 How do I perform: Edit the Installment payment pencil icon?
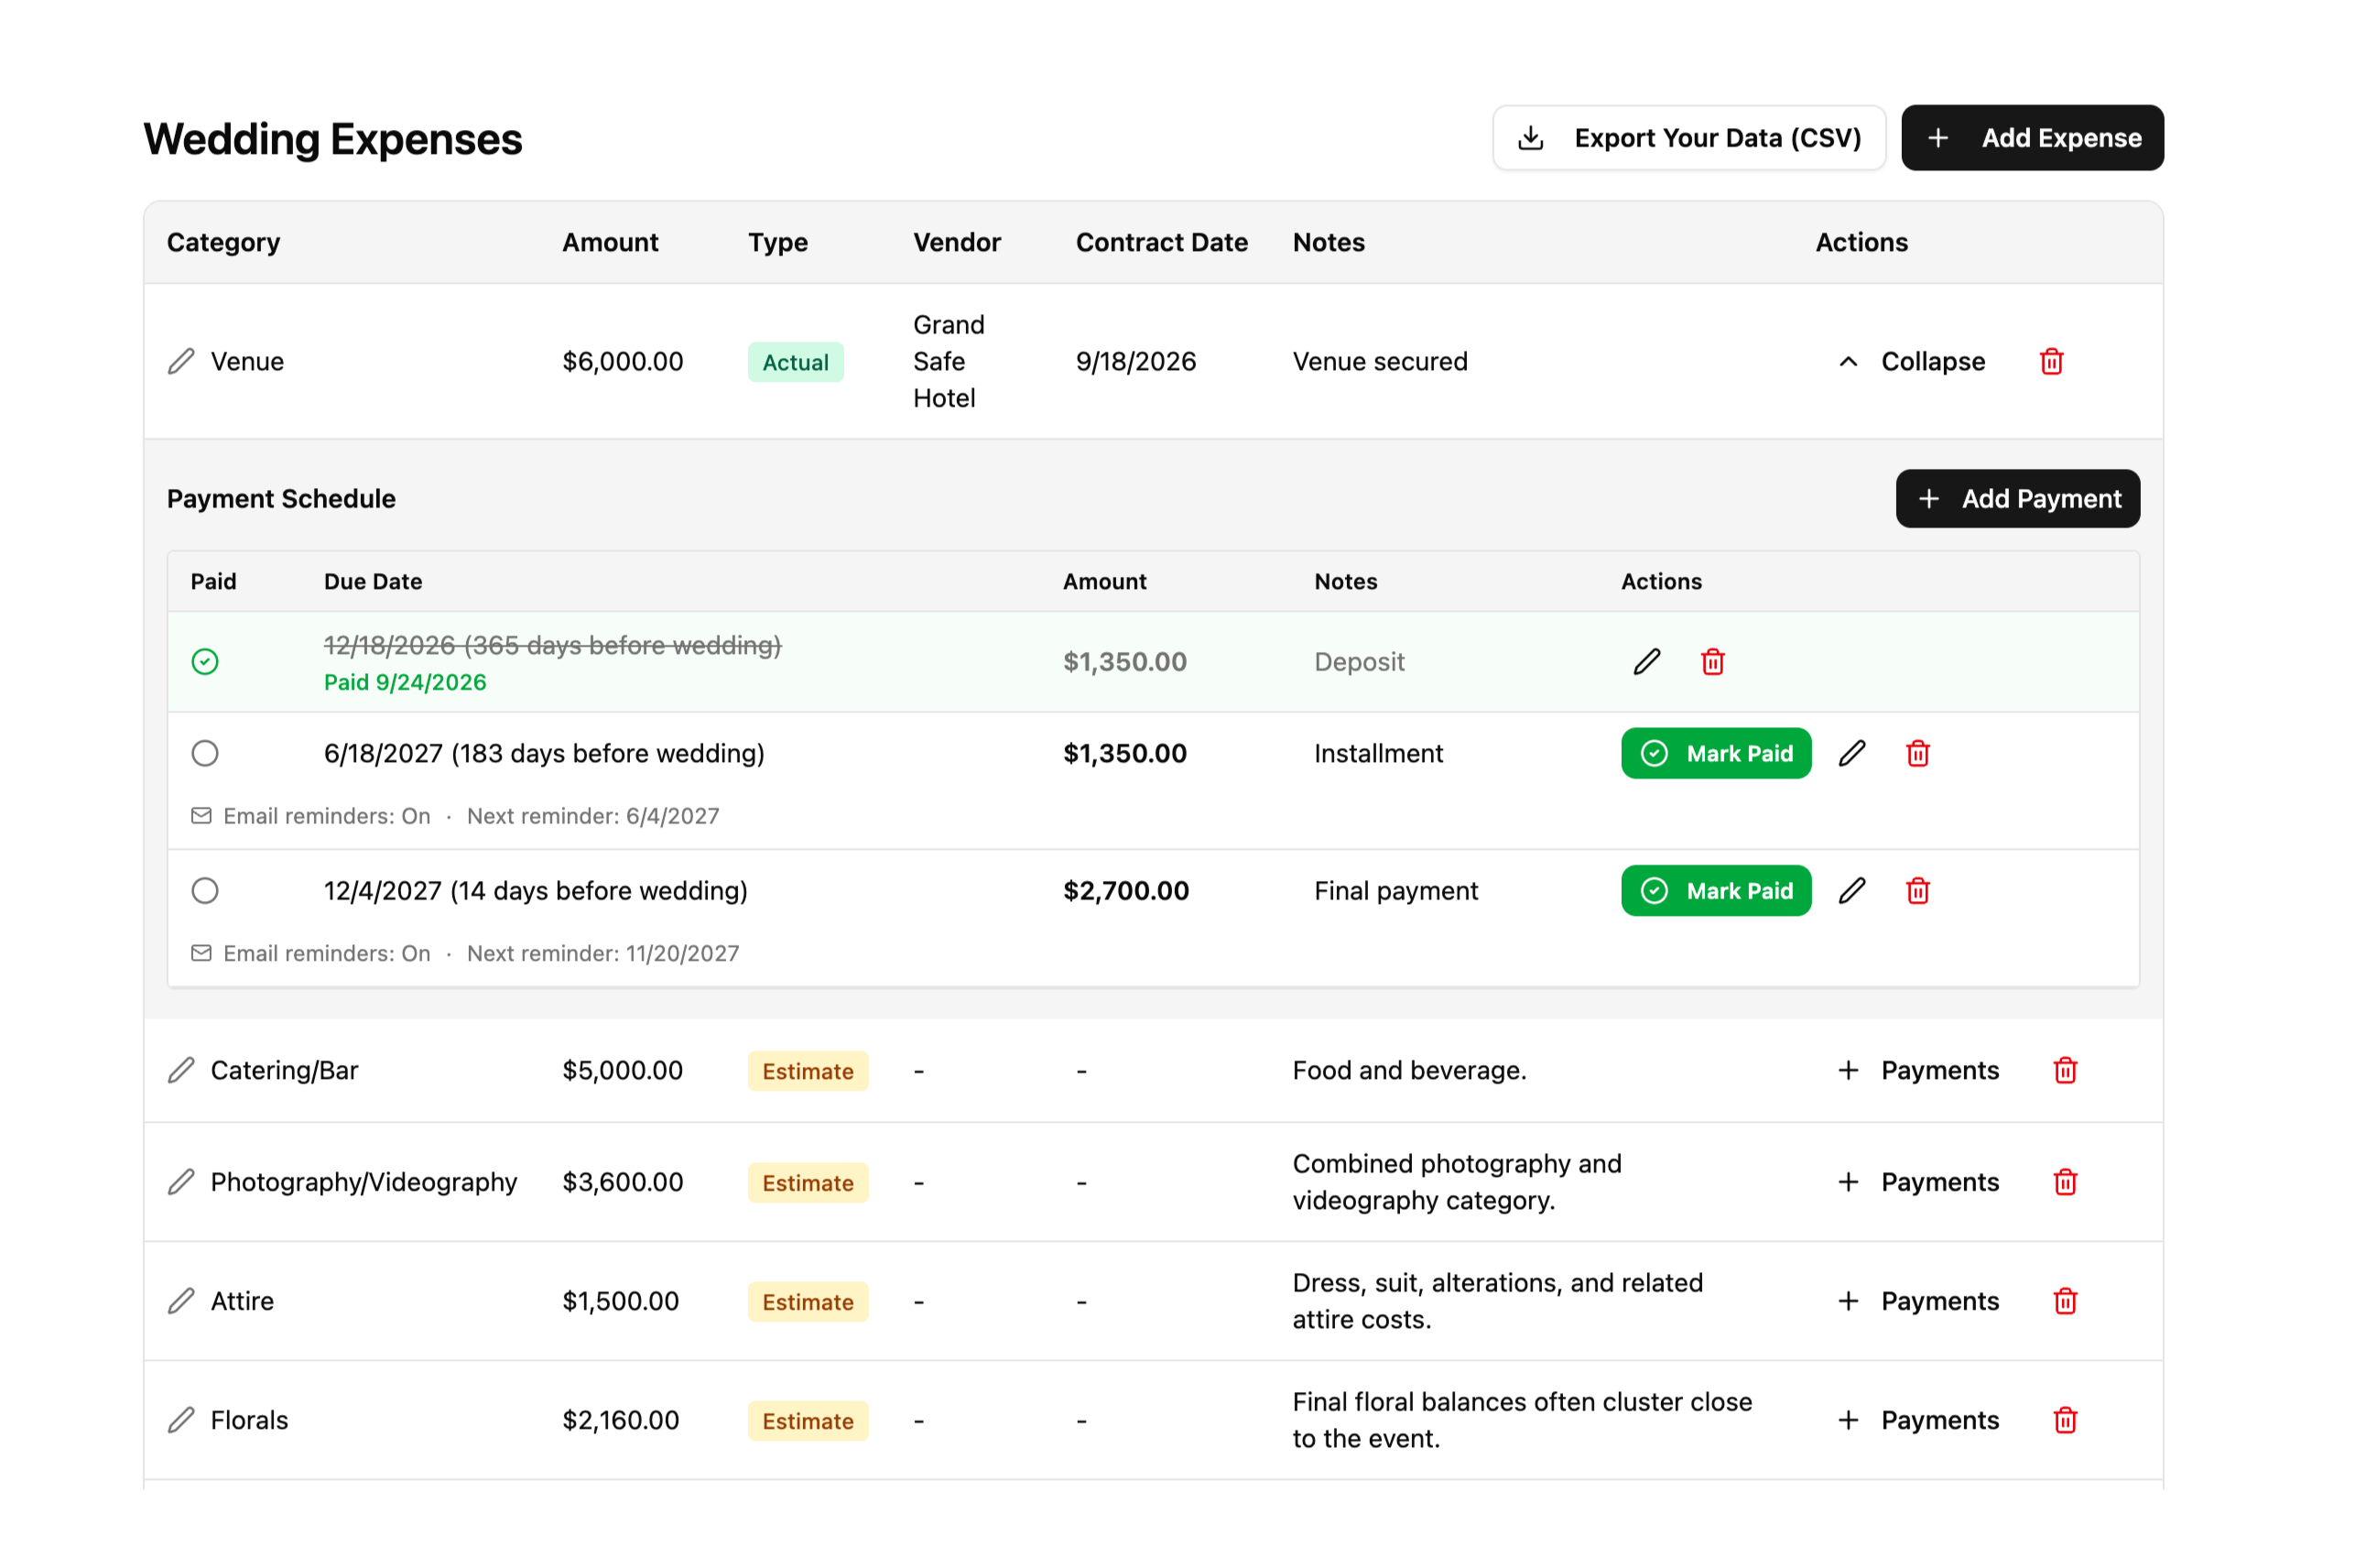click(1851, 754)
